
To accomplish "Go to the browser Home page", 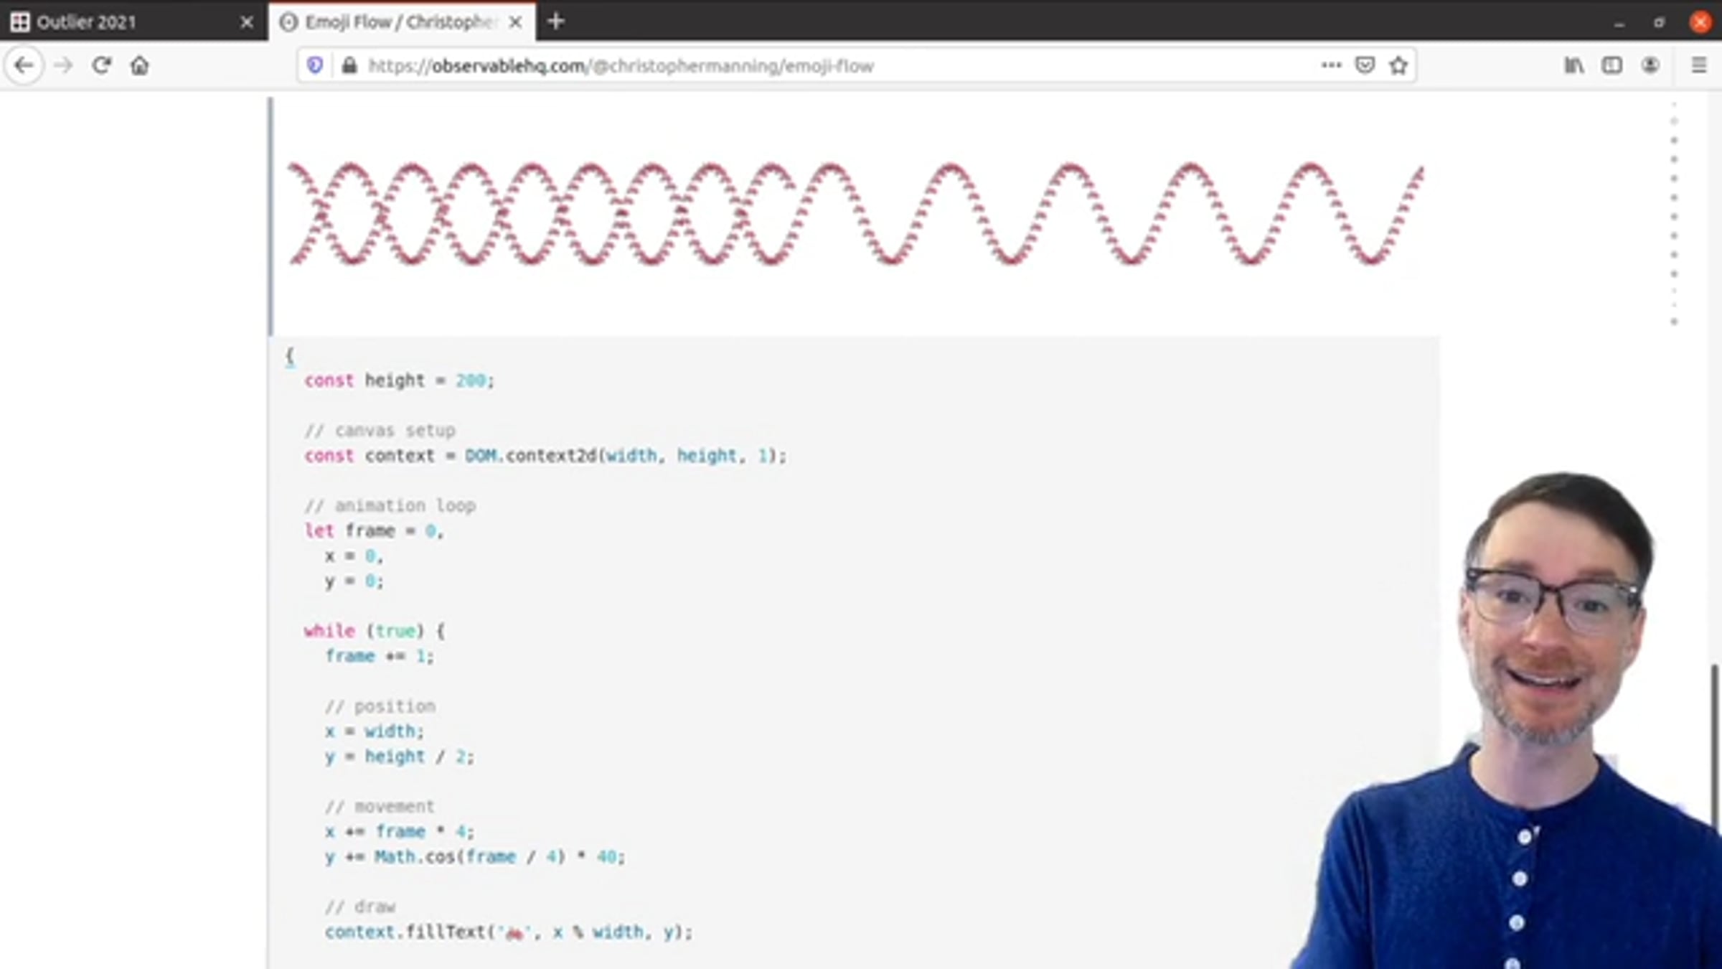I will tap(139, 65).
